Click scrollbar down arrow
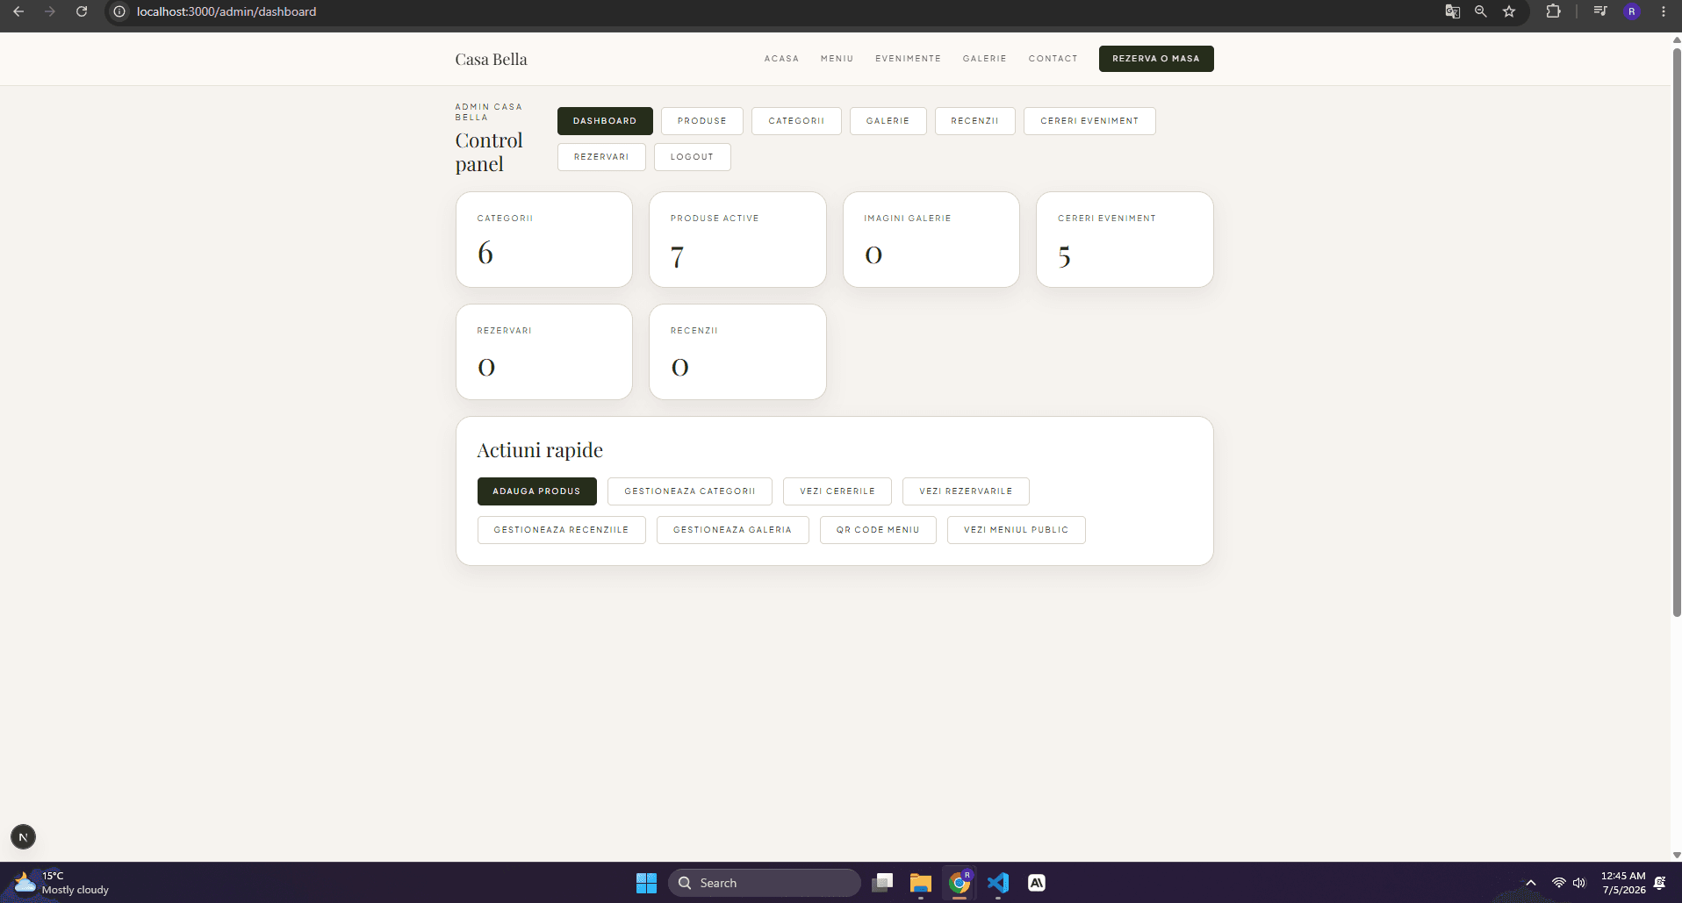The image size is (1682, 903). click(x=1676, y=855)
